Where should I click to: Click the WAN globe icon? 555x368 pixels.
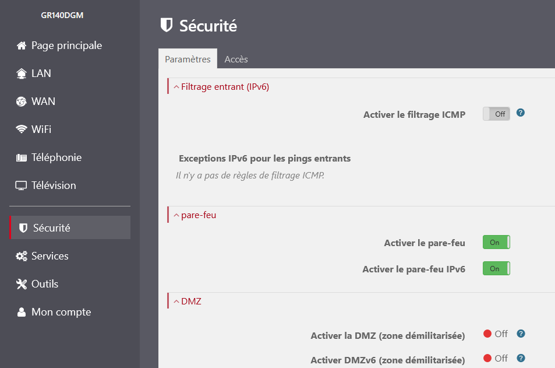(22, 101)
